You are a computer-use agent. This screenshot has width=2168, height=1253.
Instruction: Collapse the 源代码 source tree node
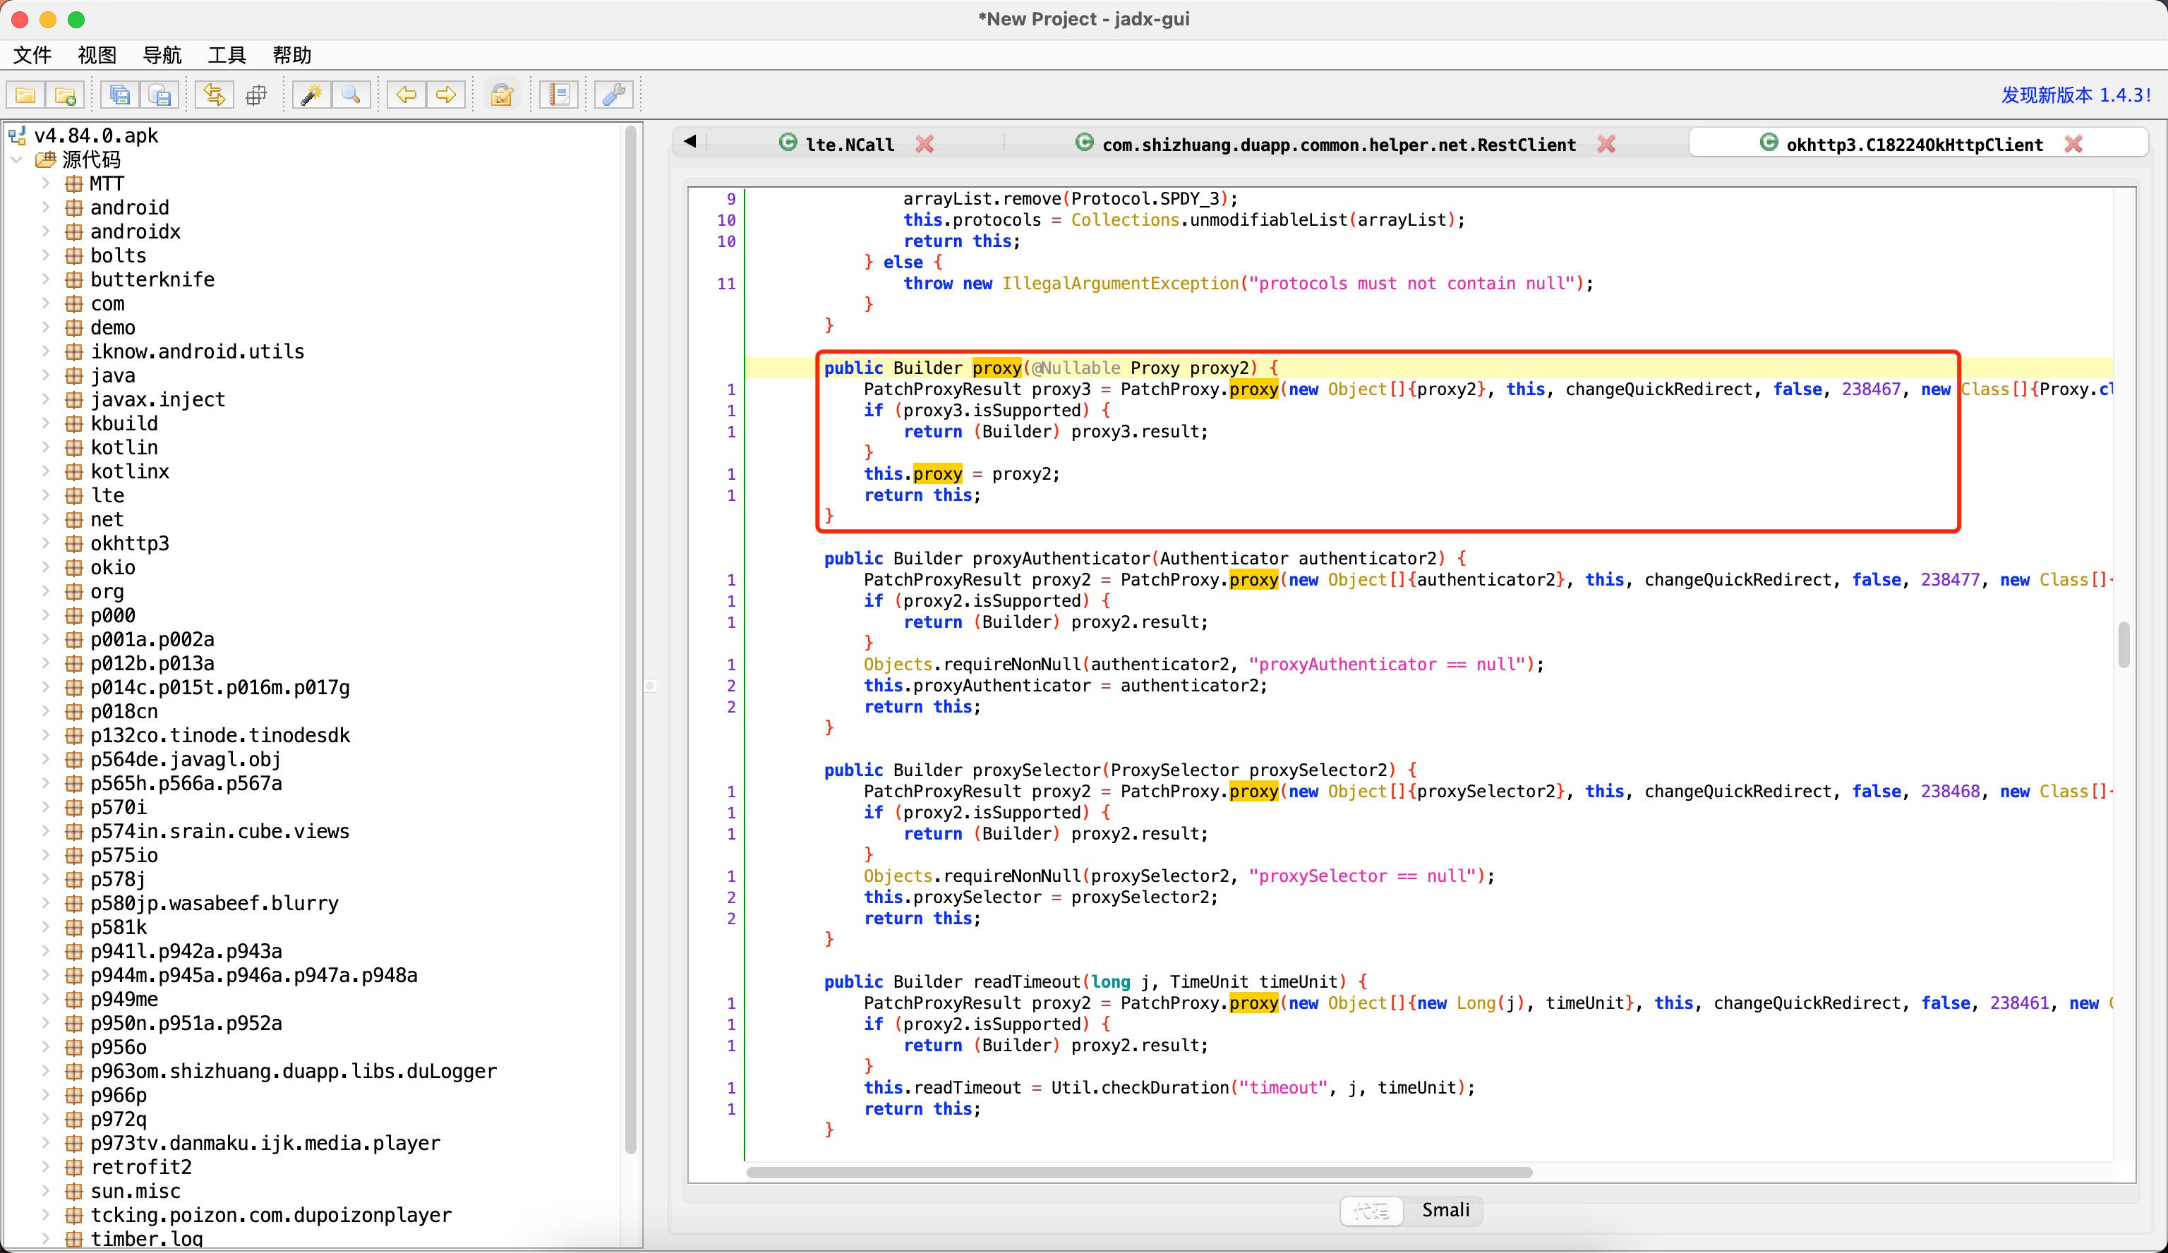pos(16,159)
